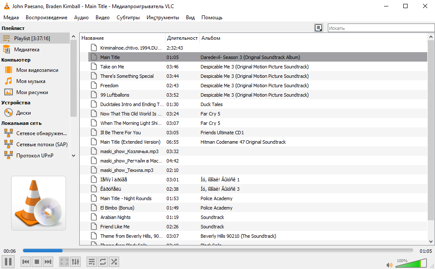435x269 pixels.
Task: Skip to next track button
Action: [x=48, y=262]
